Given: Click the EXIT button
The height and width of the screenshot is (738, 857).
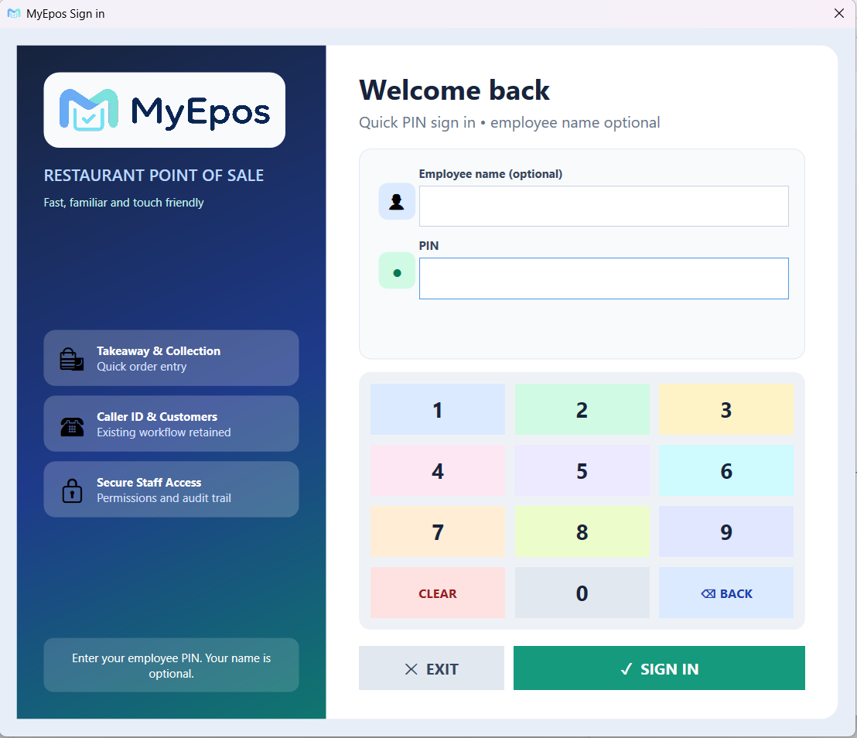Looking at the screenshot, I should tap(432, 668).
